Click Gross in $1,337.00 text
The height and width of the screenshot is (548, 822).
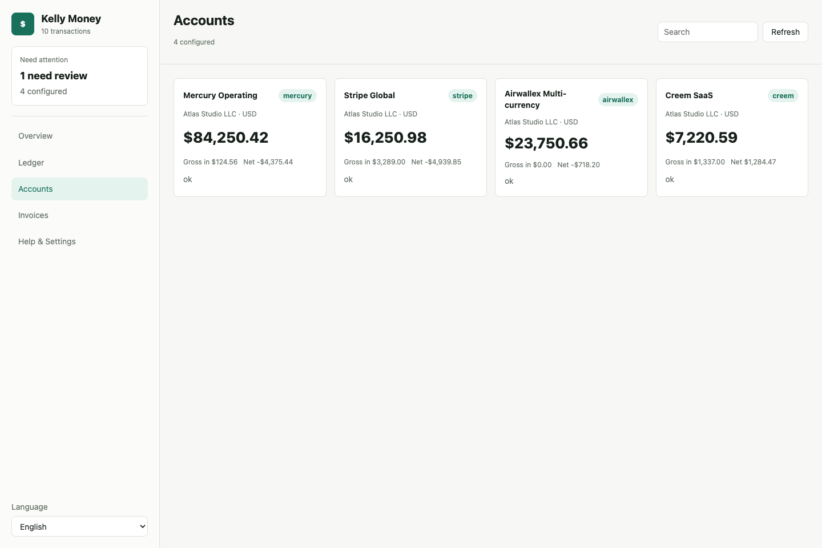point(695,162)
